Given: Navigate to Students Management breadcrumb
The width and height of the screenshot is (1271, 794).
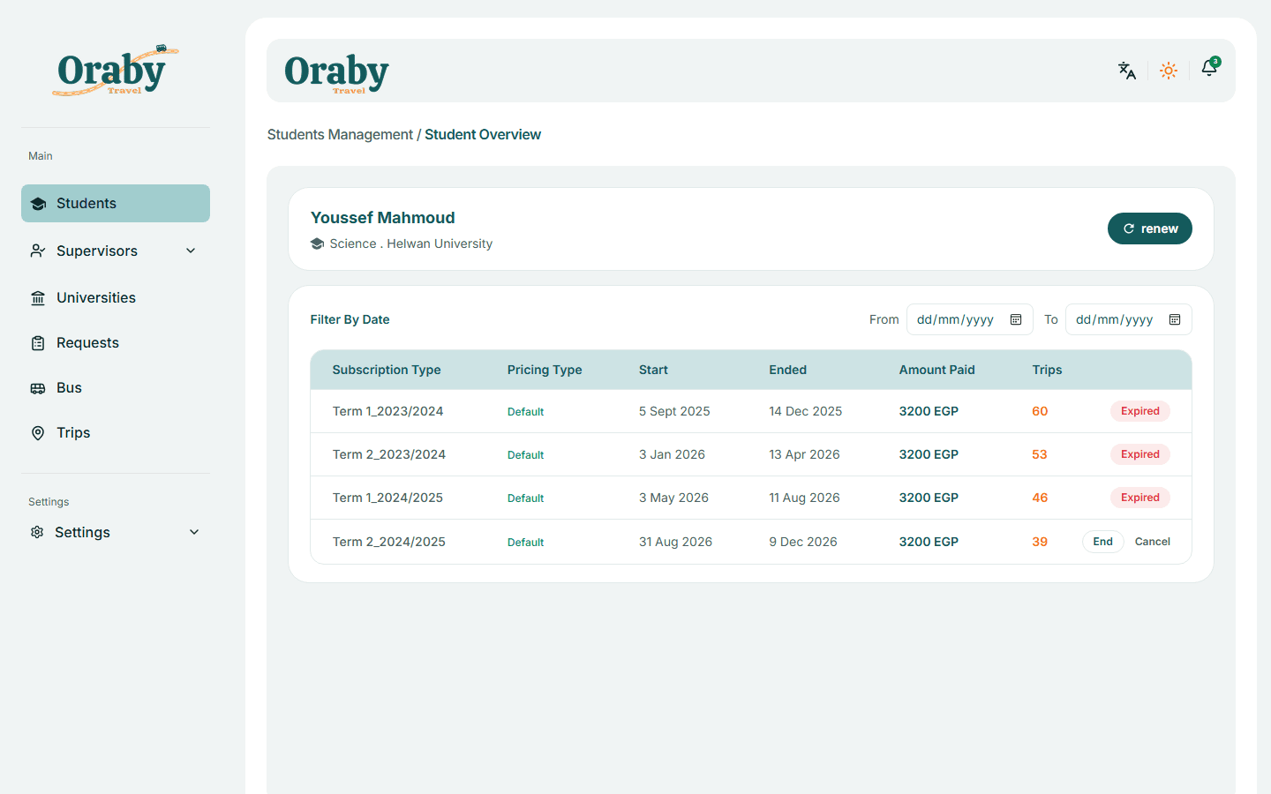Looking at the screenshot, I should [340, 134].
